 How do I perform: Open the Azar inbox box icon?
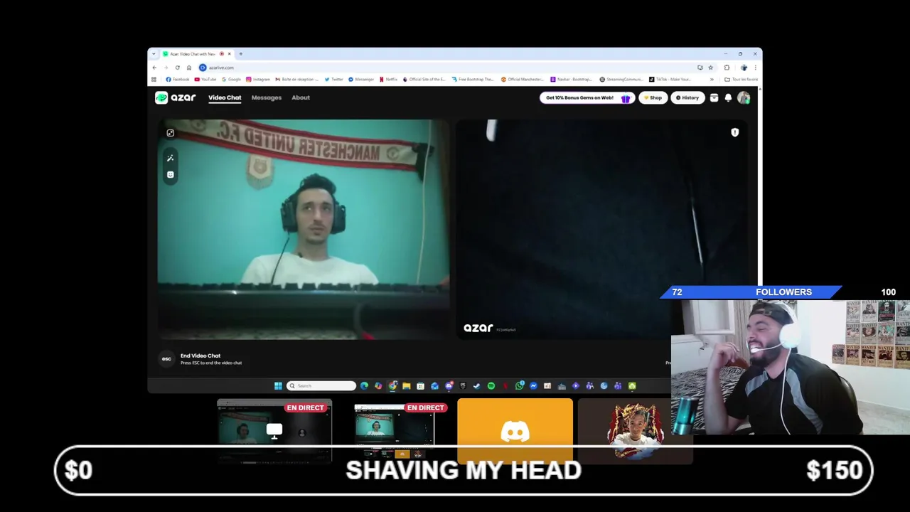[x=714, y=98]
